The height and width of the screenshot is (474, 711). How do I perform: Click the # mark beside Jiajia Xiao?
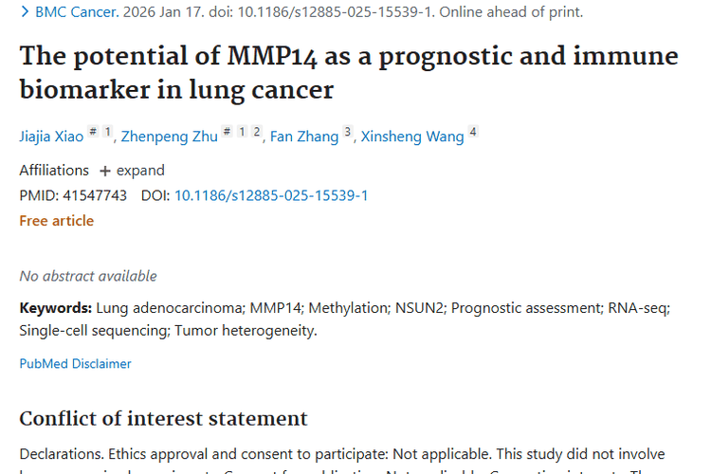pos(93,132)
